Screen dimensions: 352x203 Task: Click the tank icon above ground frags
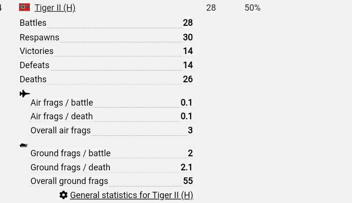coord(23,146)
